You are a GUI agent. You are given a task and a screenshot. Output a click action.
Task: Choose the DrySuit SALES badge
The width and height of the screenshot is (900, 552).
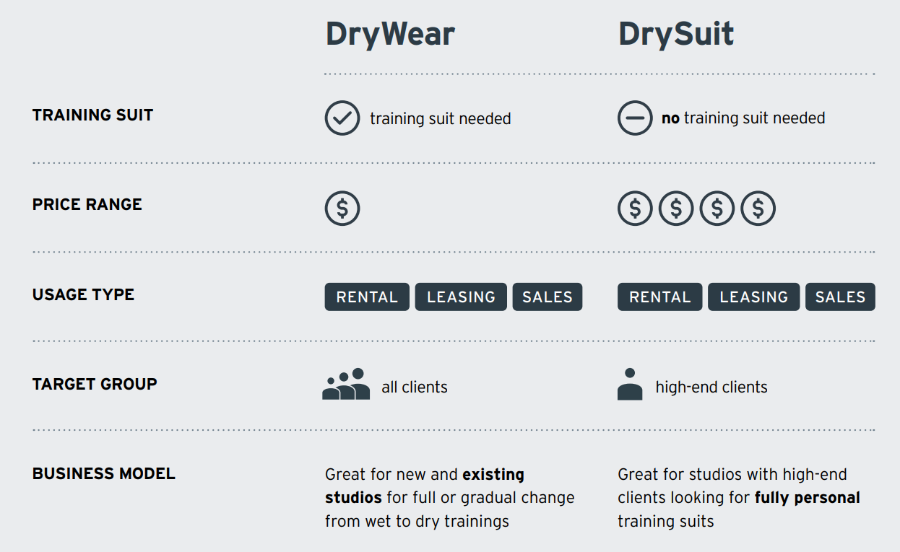(840, 297)
